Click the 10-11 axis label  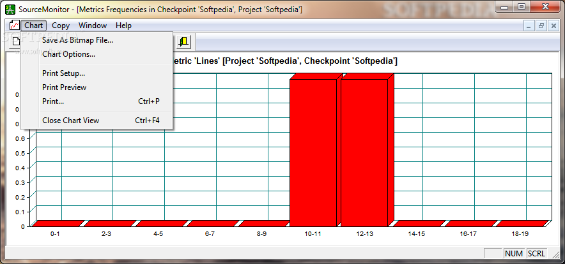click(313, 234)
